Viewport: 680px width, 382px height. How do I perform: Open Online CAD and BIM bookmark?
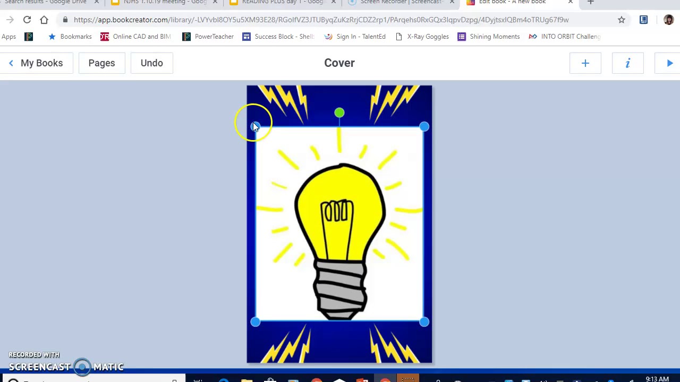point(135,37)
